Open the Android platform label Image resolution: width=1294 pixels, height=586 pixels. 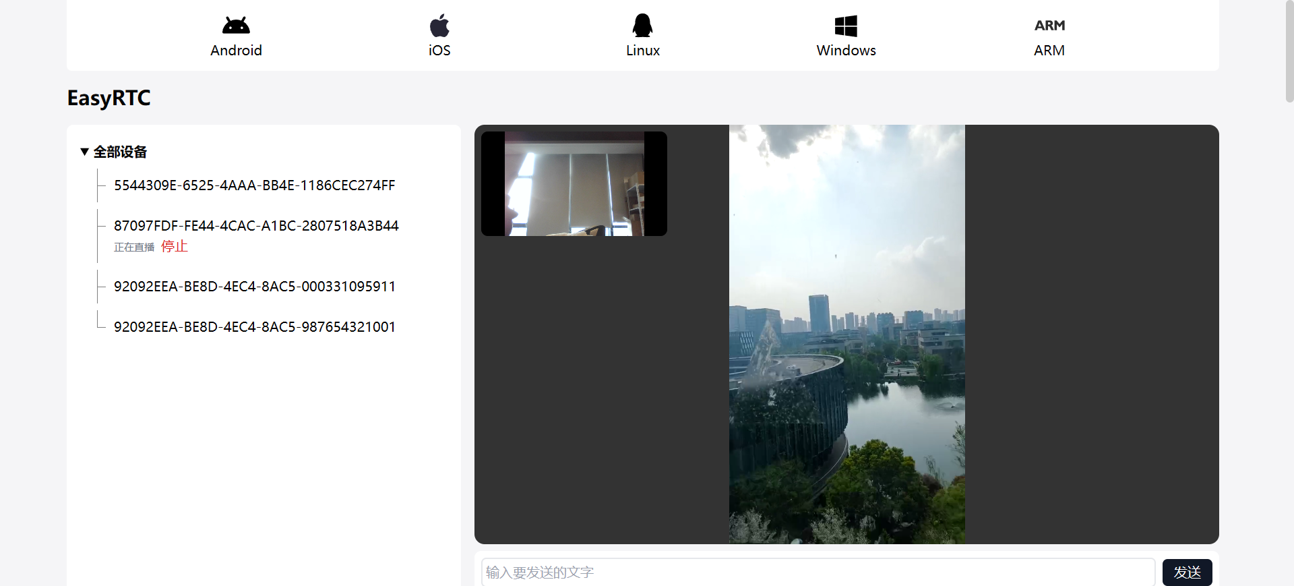pos(236,51)
